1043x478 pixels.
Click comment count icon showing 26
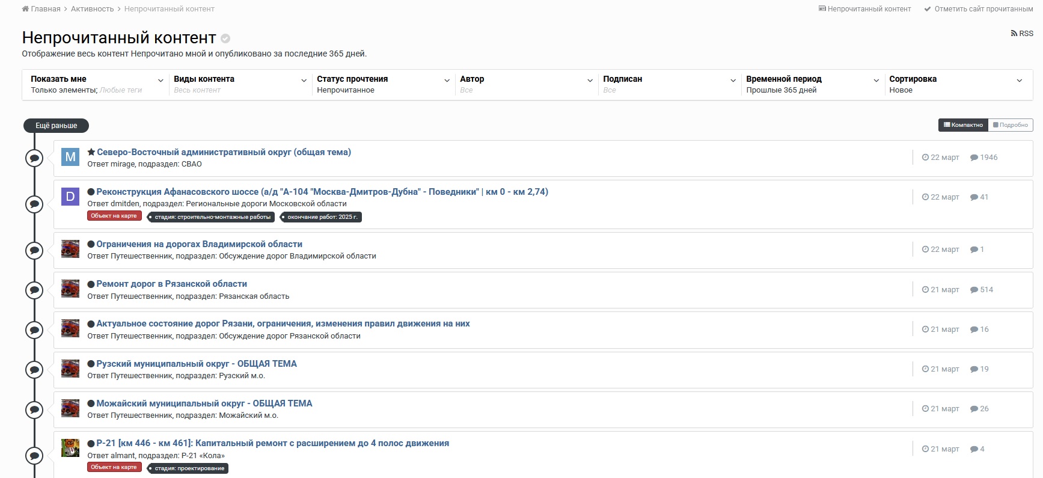point(974,409)
